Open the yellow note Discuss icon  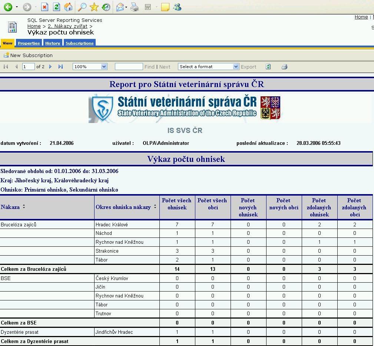(165, 7)
